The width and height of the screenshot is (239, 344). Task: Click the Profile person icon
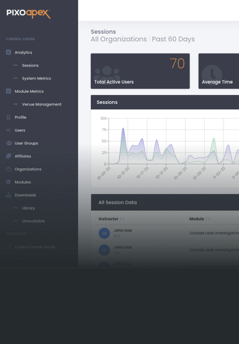(9, 117)
